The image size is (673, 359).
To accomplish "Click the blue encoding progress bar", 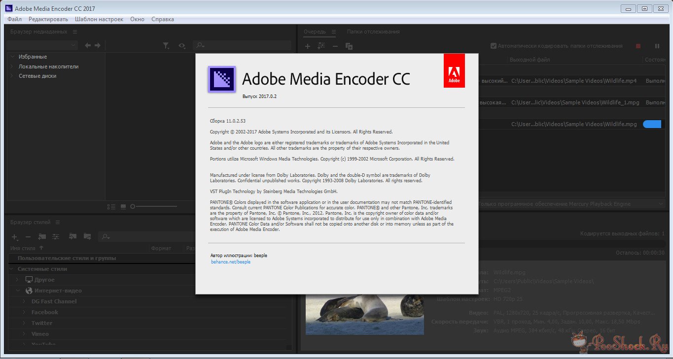I will click(652, 124).
